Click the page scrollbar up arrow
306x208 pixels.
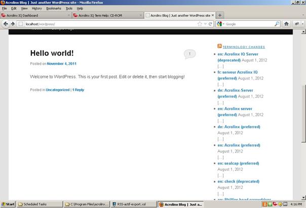tap(303, 31)
